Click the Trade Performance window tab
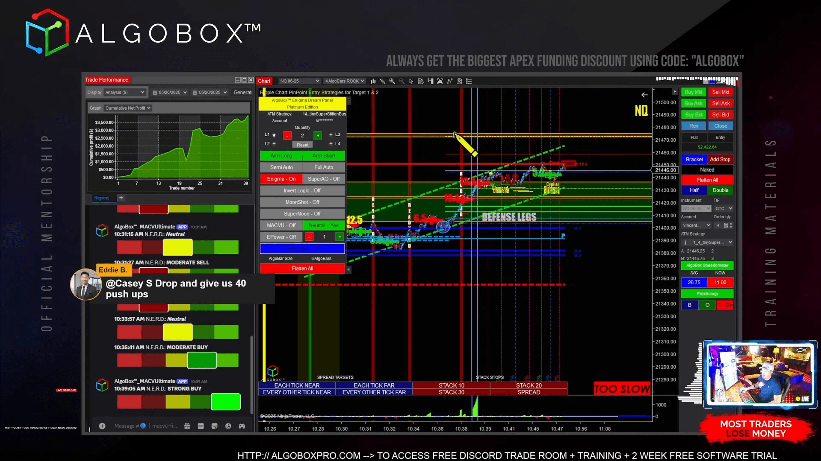The width and height of the screenshot is (821, 461). [x=106, y=80]
